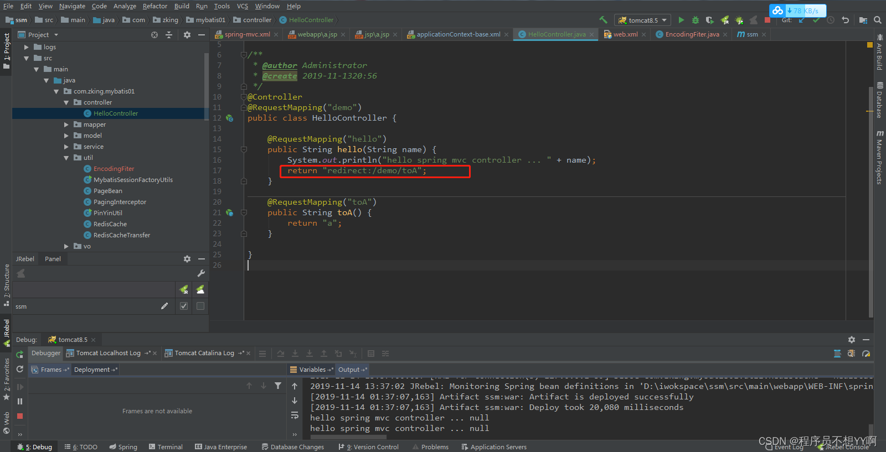The image size is (886, 452).
Task: Open Search Everywhere magnifier icon
Action: point(878,20)
